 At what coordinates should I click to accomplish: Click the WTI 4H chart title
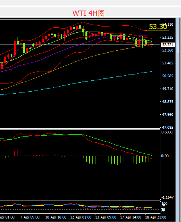pos(89,13)
